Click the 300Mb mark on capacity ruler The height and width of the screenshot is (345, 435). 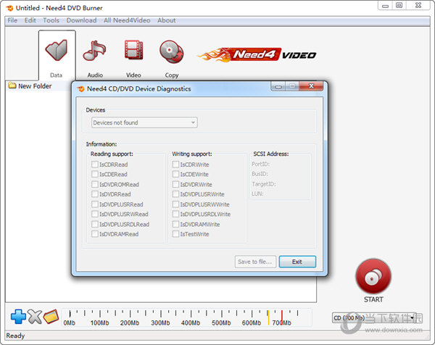tap(160, 323)
